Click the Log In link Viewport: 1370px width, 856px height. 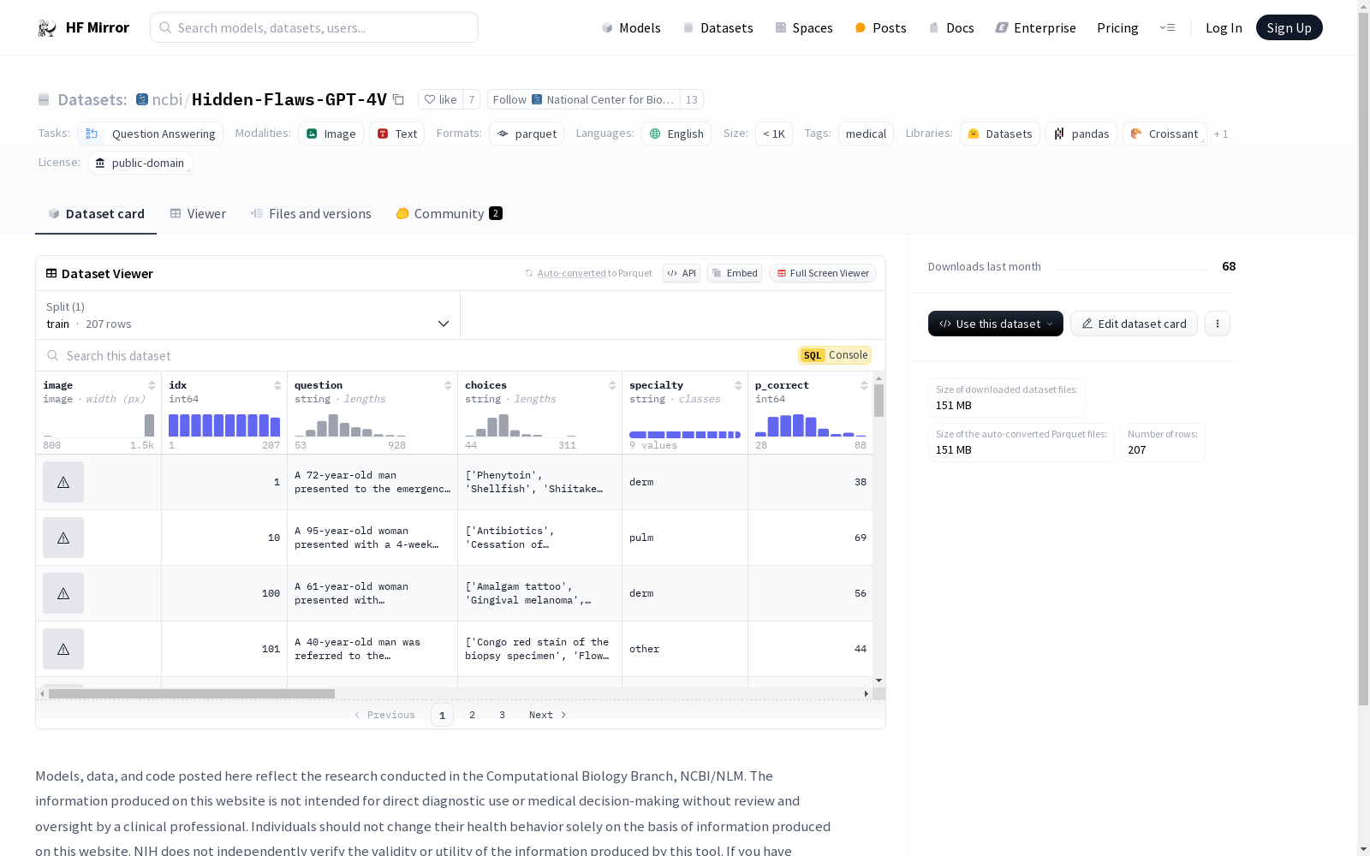point(1224,27)
